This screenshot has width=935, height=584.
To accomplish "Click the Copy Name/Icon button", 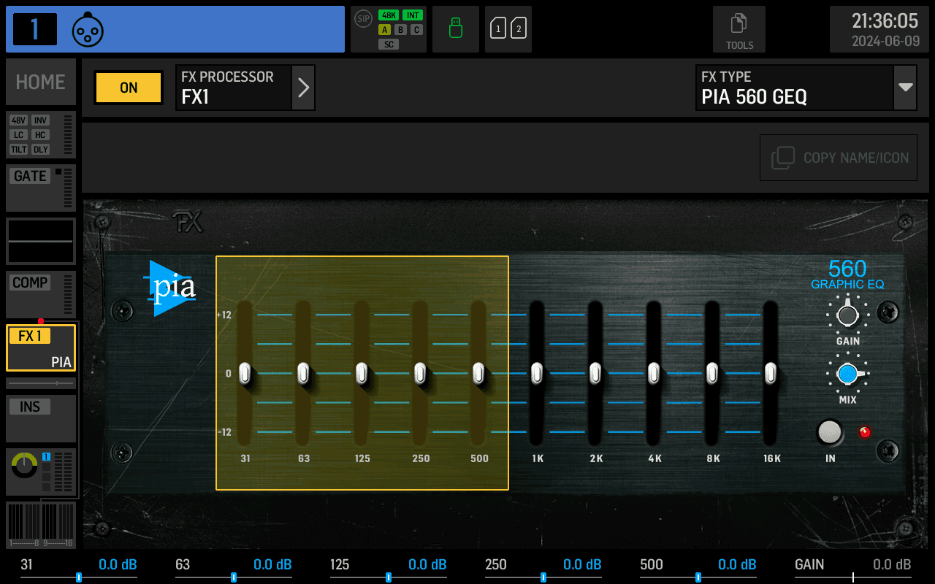I will [x=839, y=158].
